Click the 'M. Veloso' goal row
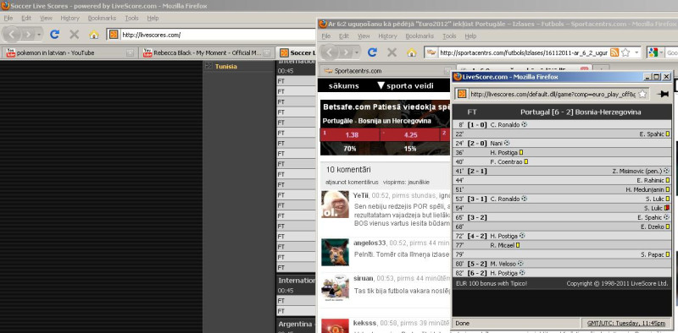This screenshot has height=333, width=678. pyautogui.click(x=562, y=263)
